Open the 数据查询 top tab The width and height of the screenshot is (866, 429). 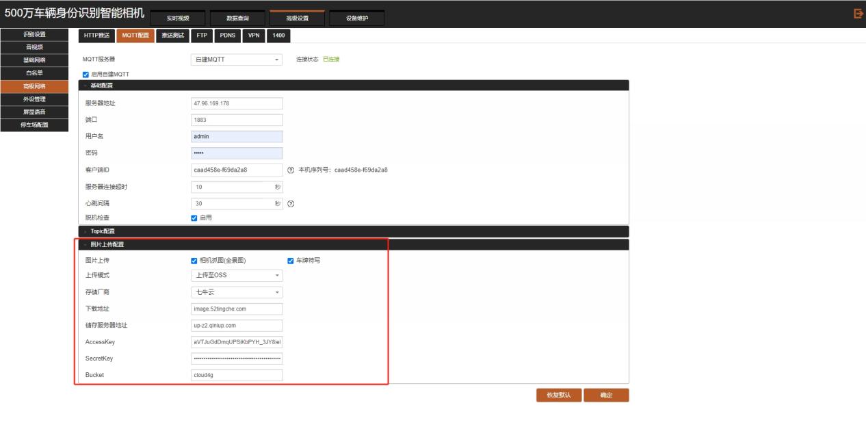[237, 18]
